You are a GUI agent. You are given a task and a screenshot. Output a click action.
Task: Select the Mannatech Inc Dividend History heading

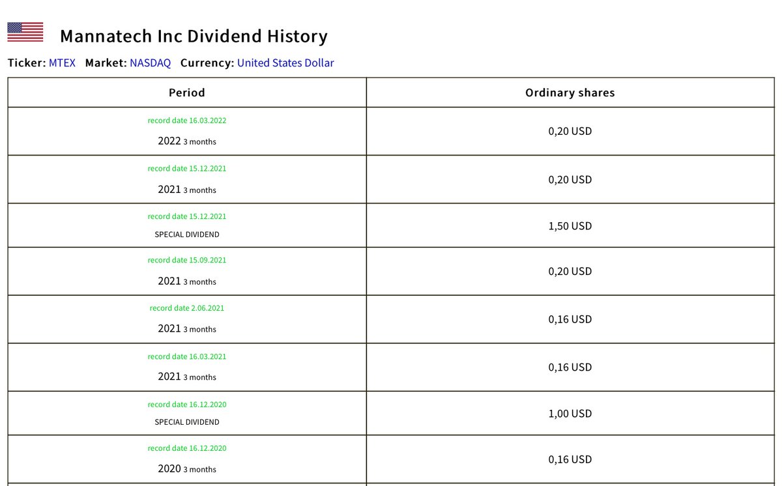pyautogui.click(x=194, y=36)
